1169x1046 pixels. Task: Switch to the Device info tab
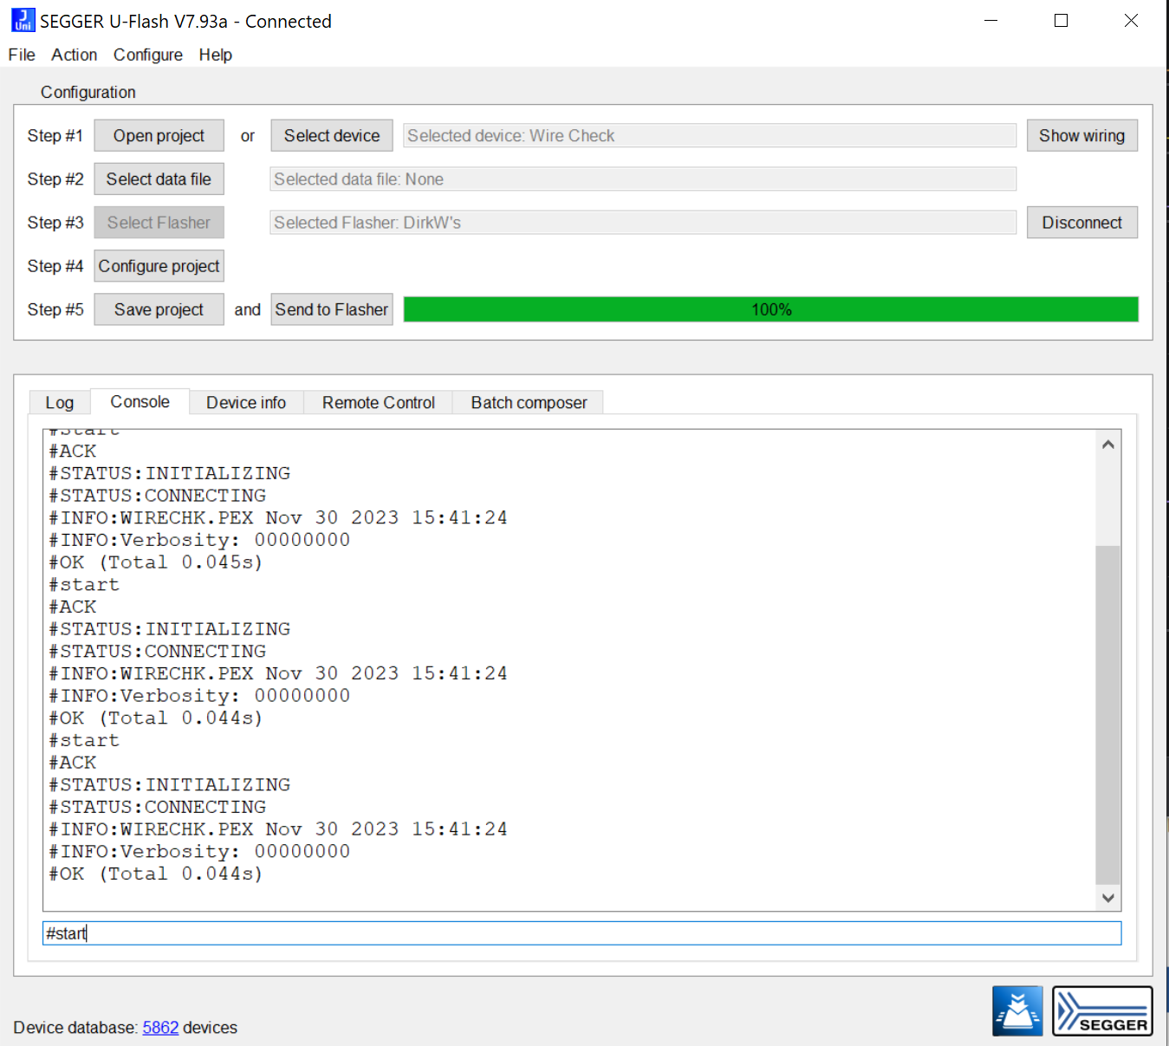[x=246, y=402]
